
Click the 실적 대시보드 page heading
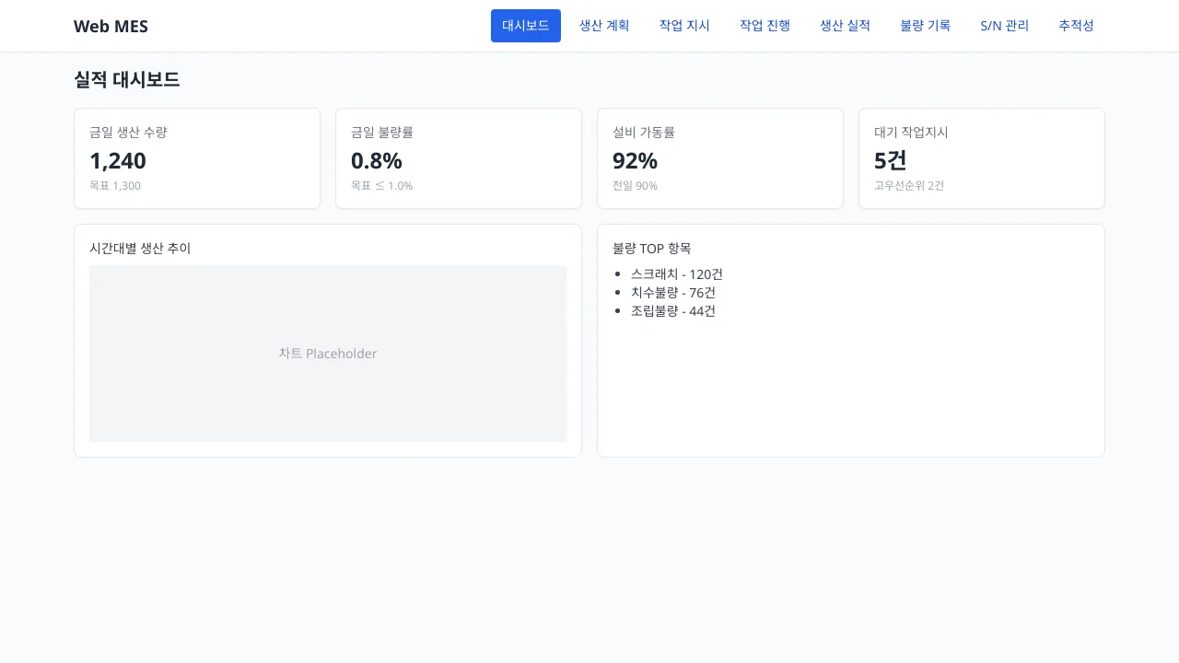[x=127, y=79]
